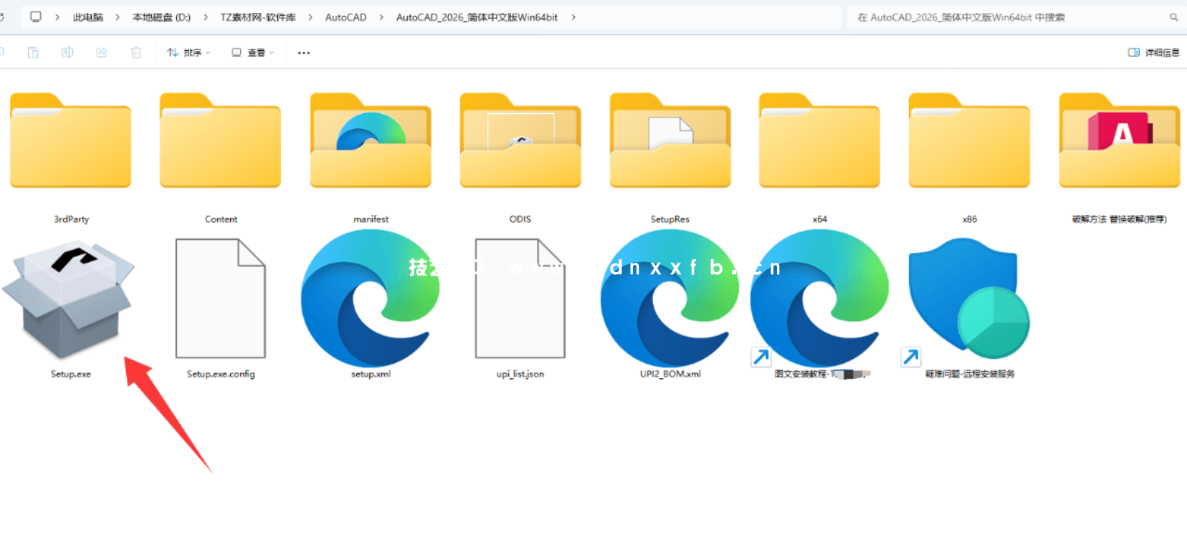Screen dimensions: 1187x535
Task: Click the remote install service shield shortcut
Action: point(969,301)
